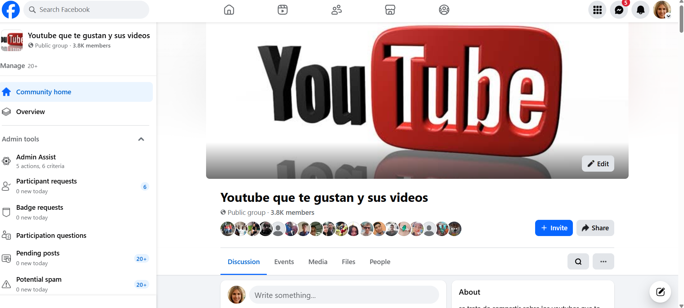Click your avatar beside Write something
Image resolution: width=684 pixels, height=308 pixels.
[237, 295]
